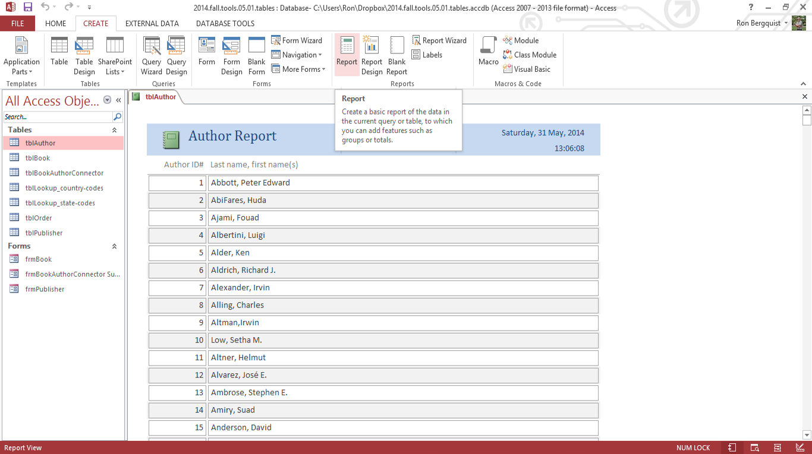
Task: Switch to Design View in status bar
Action: (x=800, y=447)
